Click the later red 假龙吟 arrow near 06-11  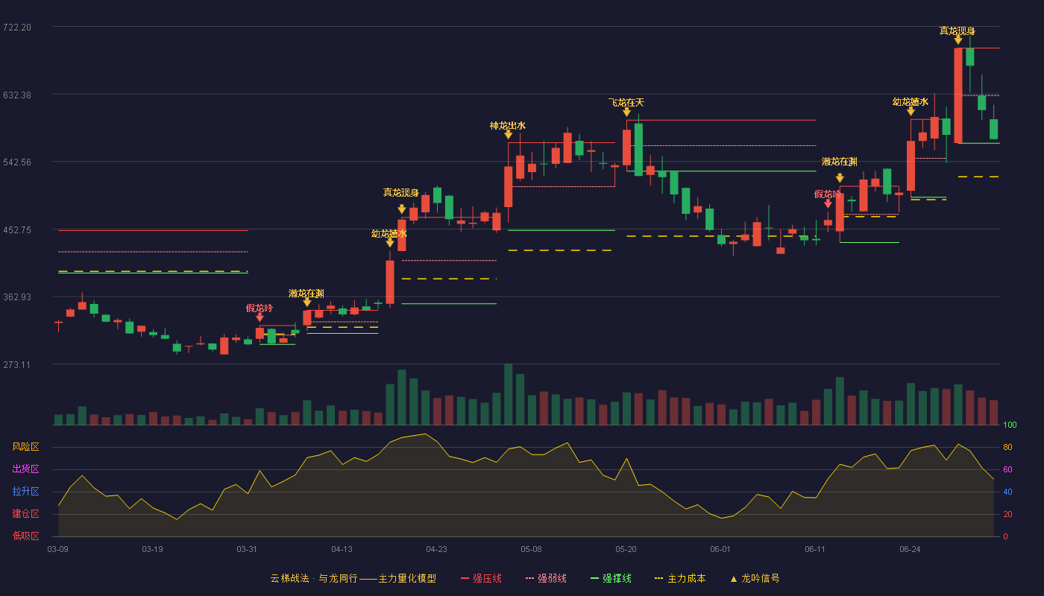[x=828, y=204]
